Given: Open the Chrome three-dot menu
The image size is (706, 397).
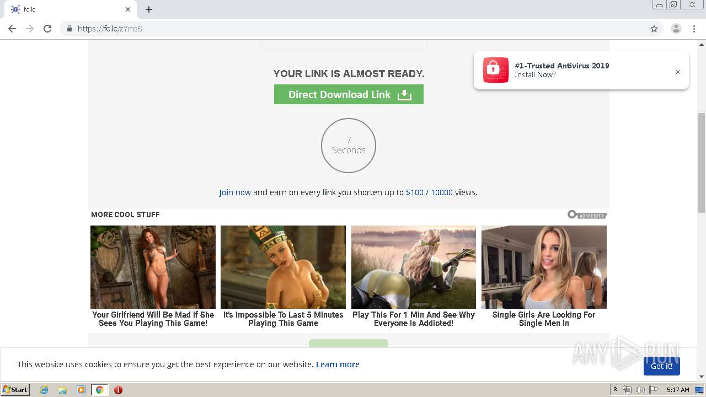Looking at the screenshot, I should tap(694, 29).
